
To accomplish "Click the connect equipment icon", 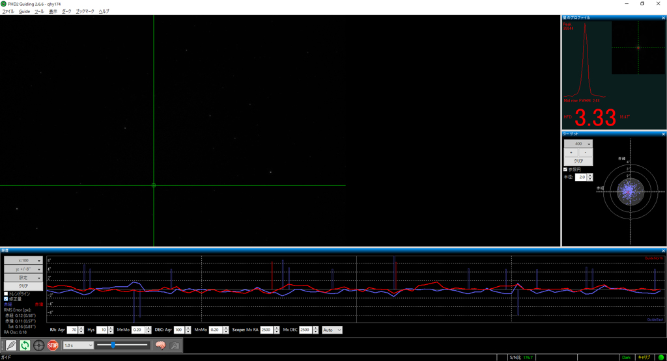I will 11,345.
